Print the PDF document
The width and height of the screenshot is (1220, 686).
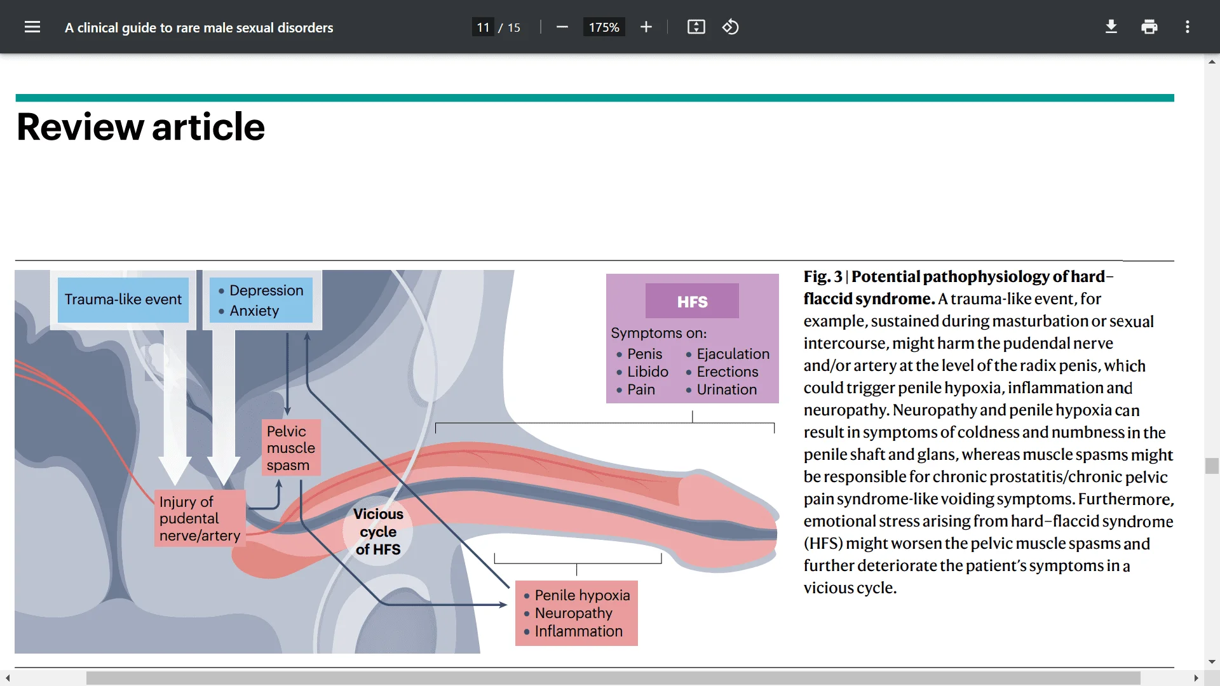pos(1149,27)
